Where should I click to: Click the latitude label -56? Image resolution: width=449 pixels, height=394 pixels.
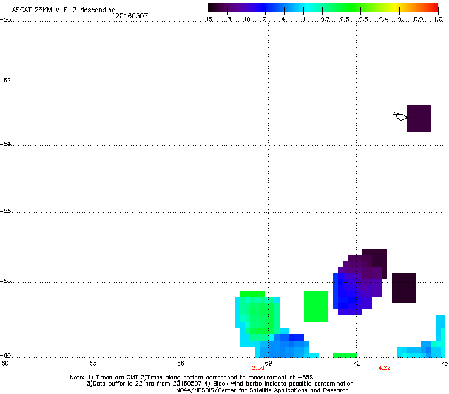click(x=5, y=211)
